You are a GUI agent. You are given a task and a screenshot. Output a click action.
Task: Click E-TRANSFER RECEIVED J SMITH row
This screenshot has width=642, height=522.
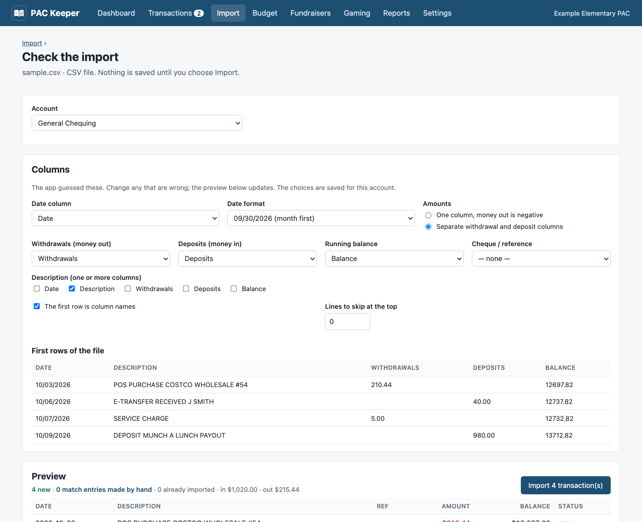click(x=321, y=402)
